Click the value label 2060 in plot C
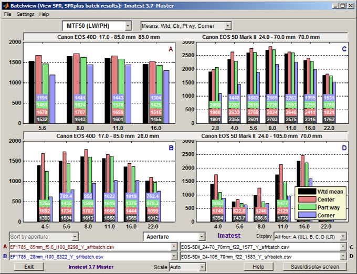This screenshot has height=274, width=357. [x=215, y=105]
